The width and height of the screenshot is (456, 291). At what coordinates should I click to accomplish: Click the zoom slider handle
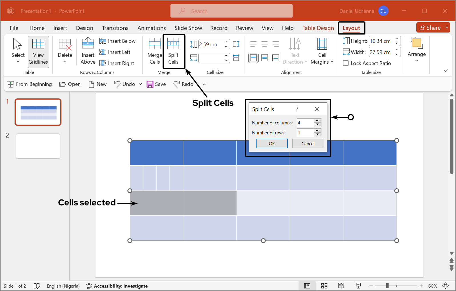click(387, 286)
